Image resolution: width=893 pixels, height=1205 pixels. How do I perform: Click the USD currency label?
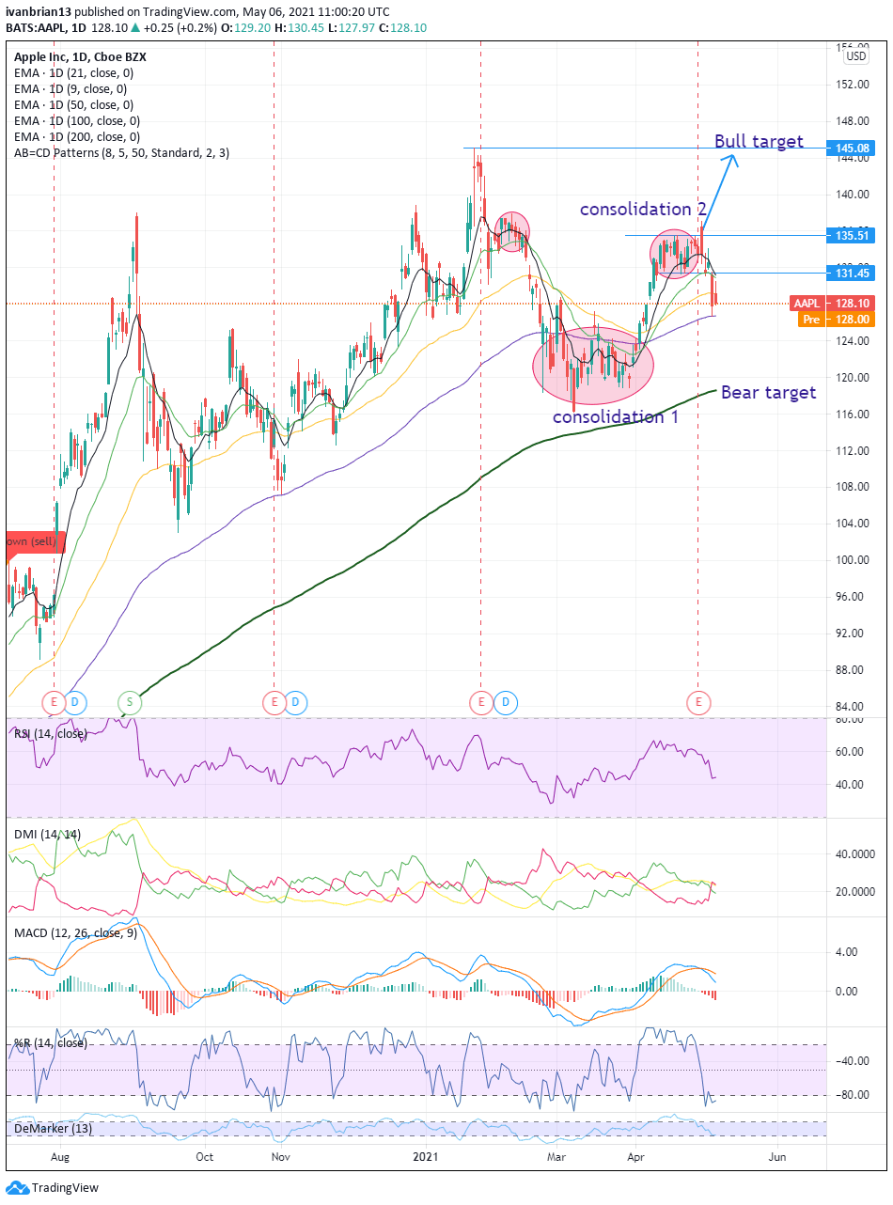(x=856, y=56)
